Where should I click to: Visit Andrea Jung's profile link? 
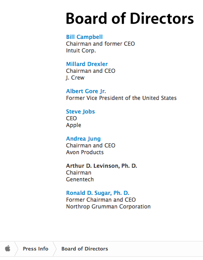83,139
